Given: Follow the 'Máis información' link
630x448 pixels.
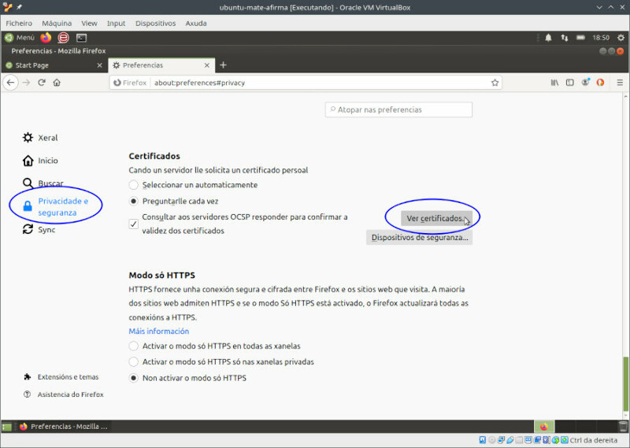Looking at the screenshot, I should tap(158, 331).
